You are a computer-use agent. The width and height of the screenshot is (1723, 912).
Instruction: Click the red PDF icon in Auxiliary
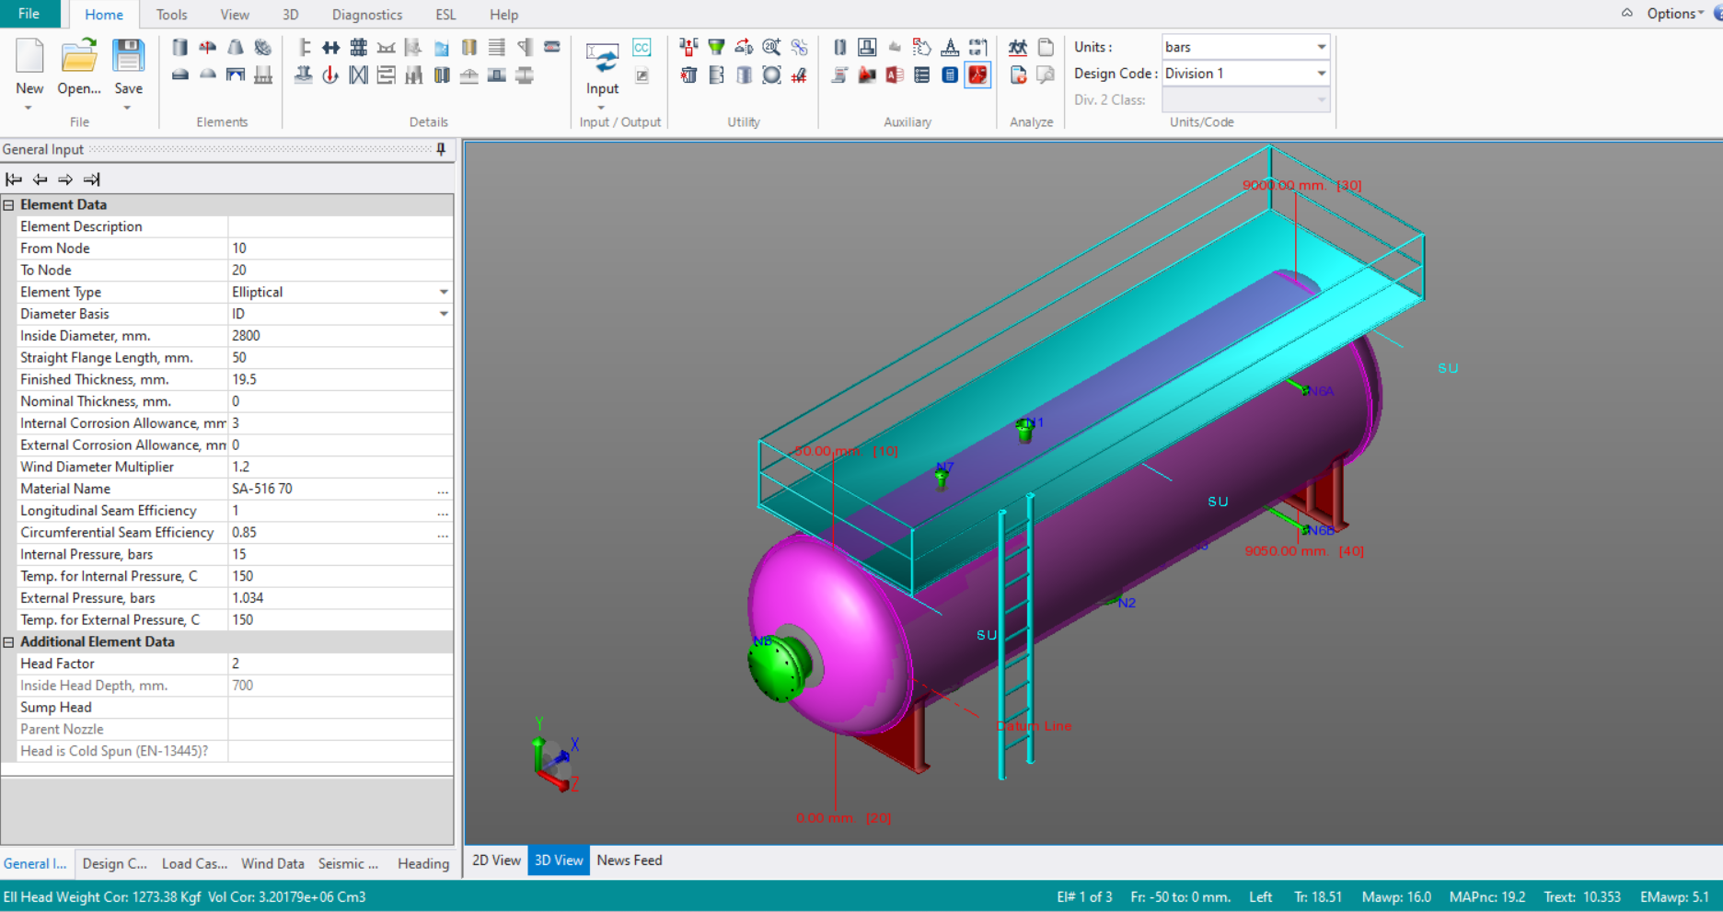(x=977, y=75)
